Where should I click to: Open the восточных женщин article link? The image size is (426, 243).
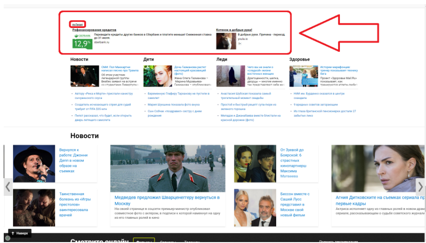pos(261,70)
